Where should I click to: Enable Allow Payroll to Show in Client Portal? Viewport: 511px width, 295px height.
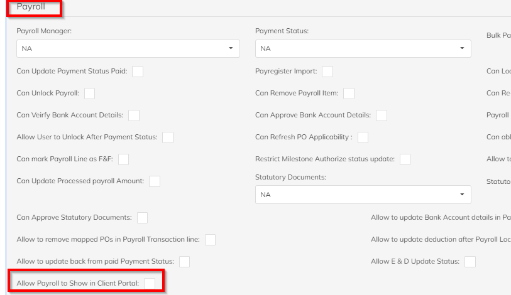pos(150,284)
